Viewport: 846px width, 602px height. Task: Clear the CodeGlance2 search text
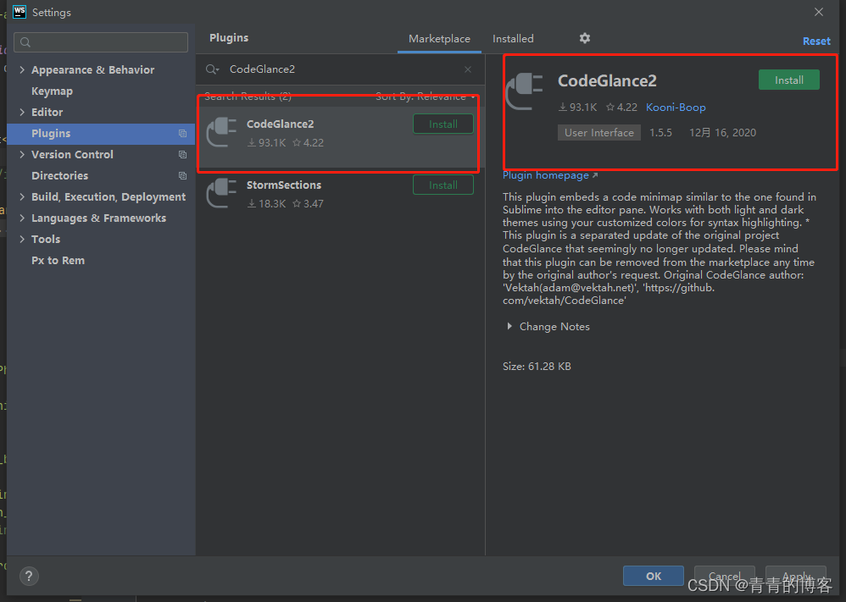coord(468,69)
